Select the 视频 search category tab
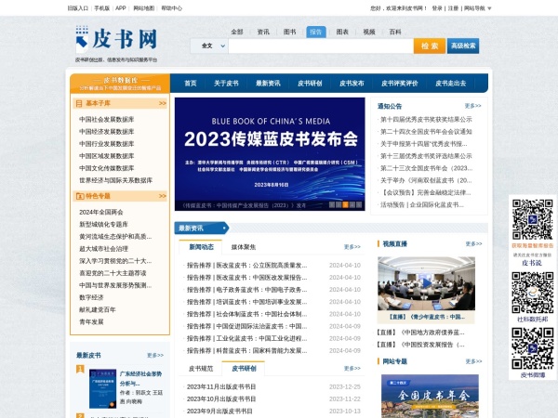The width and height of the screenshot is (558, 418). pos(369,32)
